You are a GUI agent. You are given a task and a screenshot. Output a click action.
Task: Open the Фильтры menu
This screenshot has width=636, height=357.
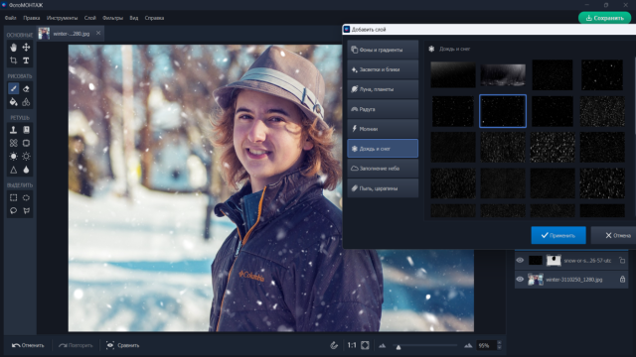pos(112,18)
